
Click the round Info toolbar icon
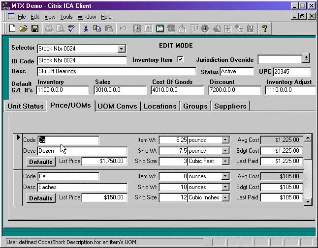205,28
